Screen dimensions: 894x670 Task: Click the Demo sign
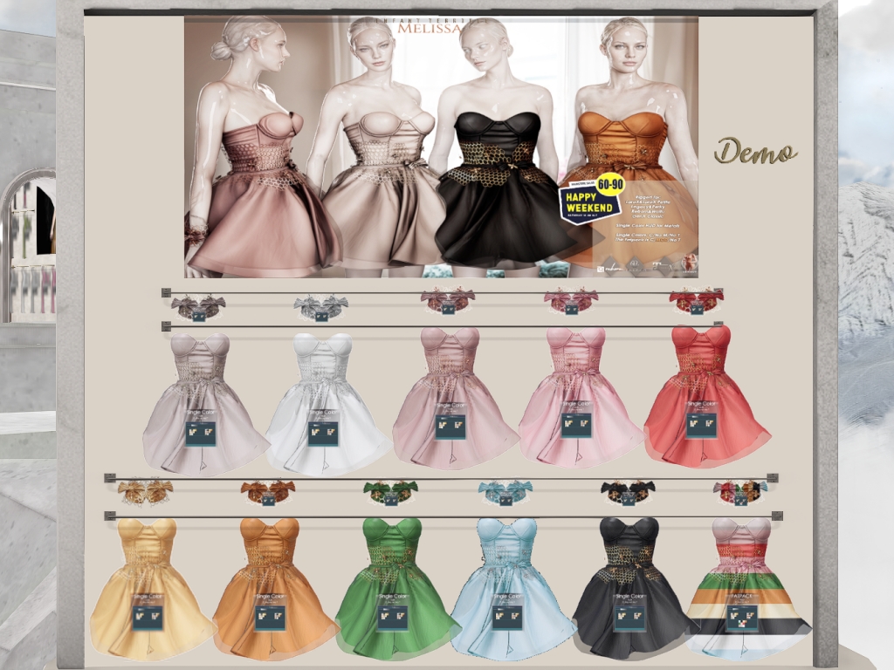coord(755,152)
